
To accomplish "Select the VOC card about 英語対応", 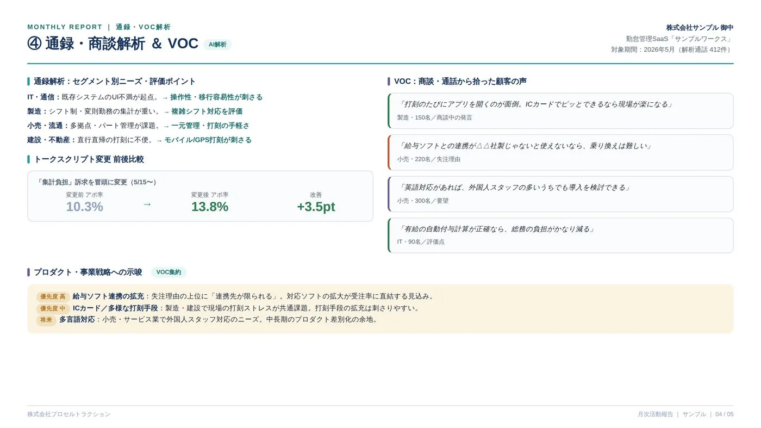I will (x=560, y=194).
